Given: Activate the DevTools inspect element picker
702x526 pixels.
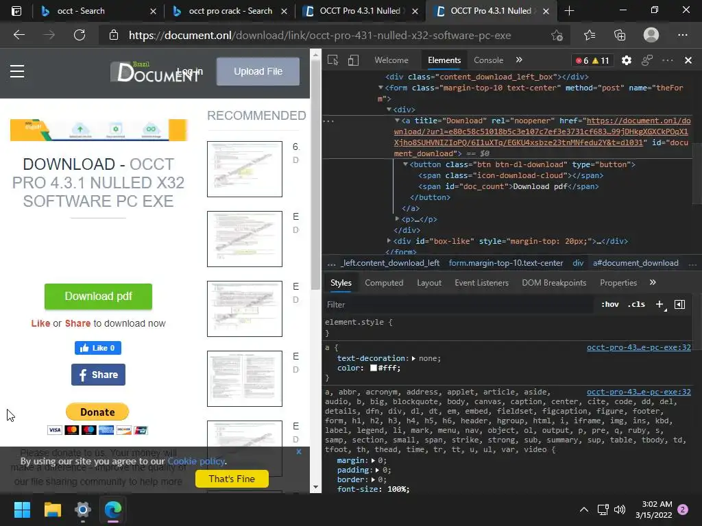Looking at the screenshot, I should point(332,60).
